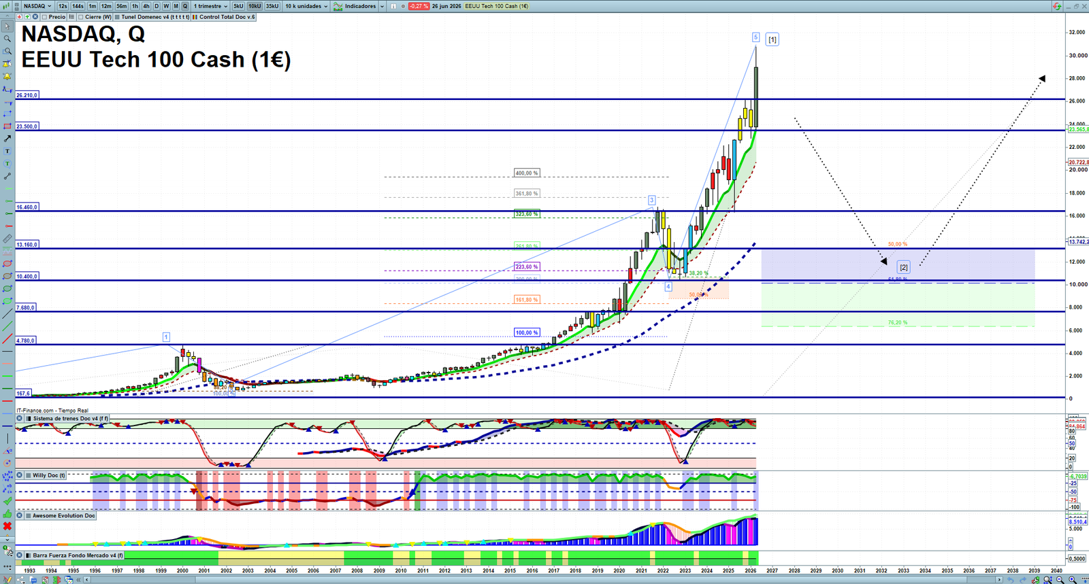Close the Awesome Evolution Doc panel
This screenshot has width=1089, height=584.
pos(19,515)
